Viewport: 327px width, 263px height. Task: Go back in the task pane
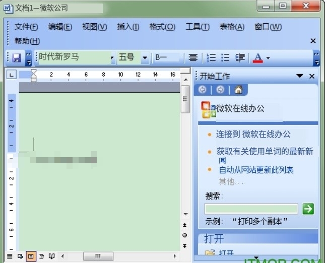coord(202,90)
